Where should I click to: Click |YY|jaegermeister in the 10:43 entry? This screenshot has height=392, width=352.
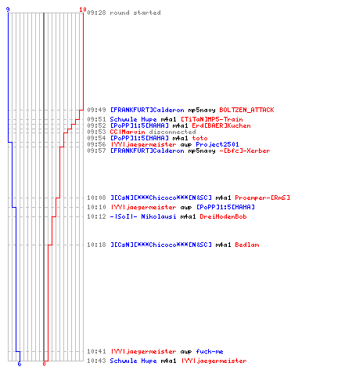(214, 361)
